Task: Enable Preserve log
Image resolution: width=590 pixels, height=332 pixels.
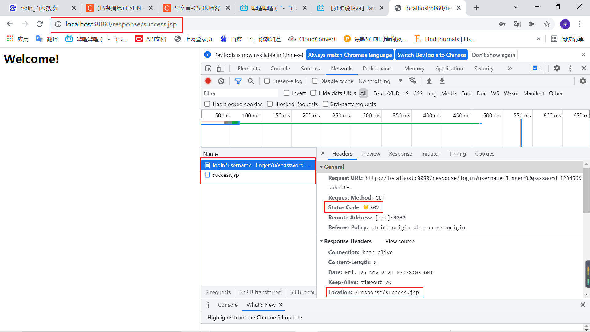Action: (x=267, y=81)
